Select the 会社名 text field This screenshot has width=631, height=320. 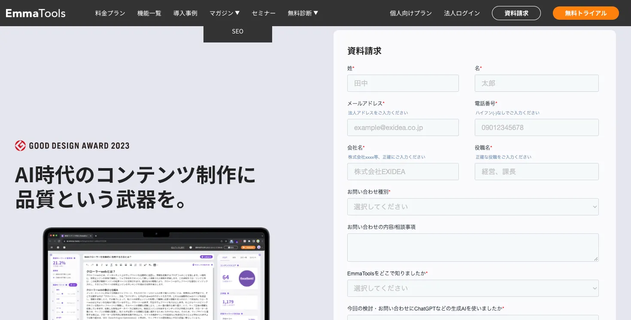click(403, 172)
